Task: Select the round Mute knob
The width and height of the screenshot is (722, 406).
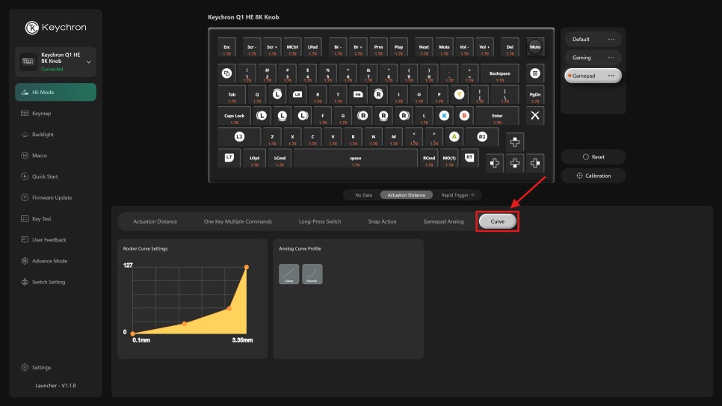Action: pyautogui.click(x=535, y=47)
